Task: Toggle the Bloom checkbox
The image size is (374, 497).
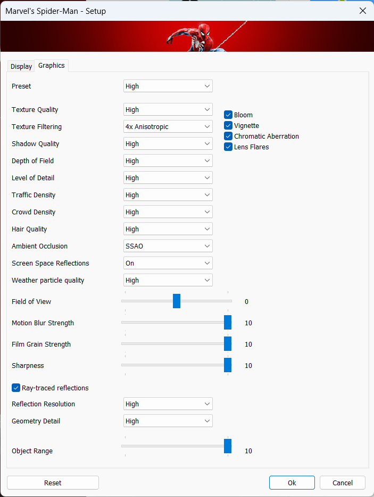Action: click(x=229, y=115)
